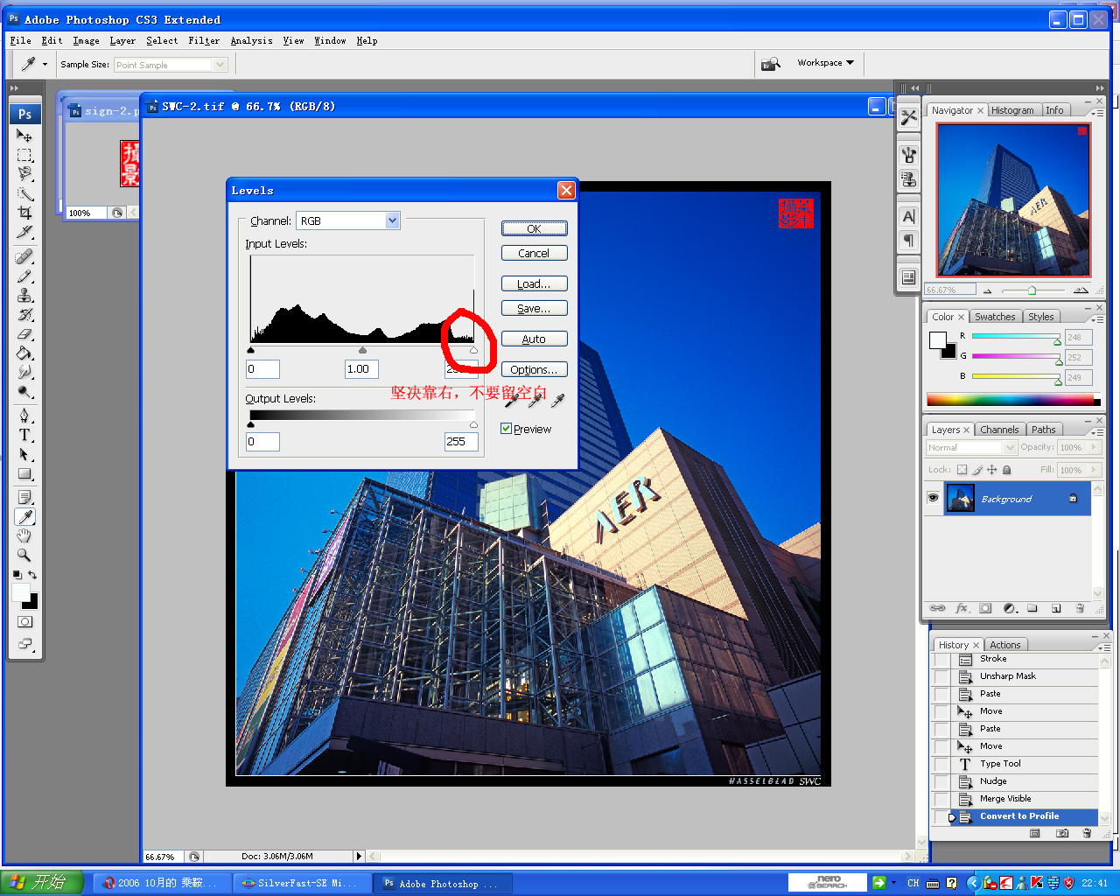The height and width of the screenshot is (896, 1120).
Task: Open the Analysis menu
Action: click(251, 40)
